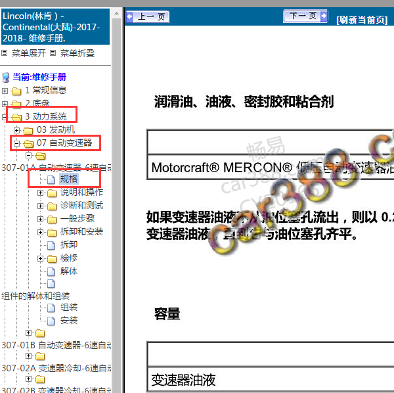Click the open folder icon above 307-01A
Screen dimensions: 394x393
click(41, 156)
